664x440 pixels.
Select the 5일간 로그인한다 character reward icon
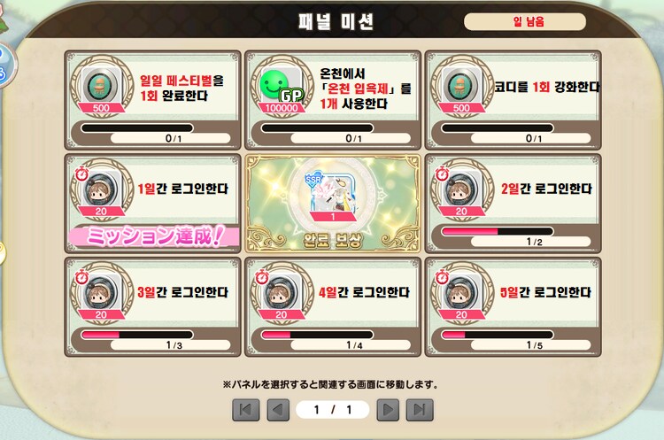[461, 294]
